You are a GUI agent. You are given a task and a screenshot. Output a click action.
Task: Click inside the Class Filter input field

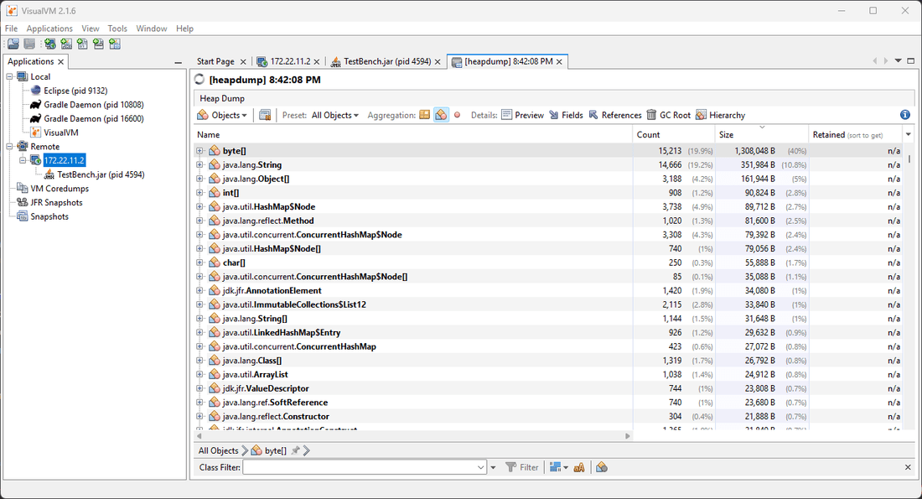(x=360, y=467)
